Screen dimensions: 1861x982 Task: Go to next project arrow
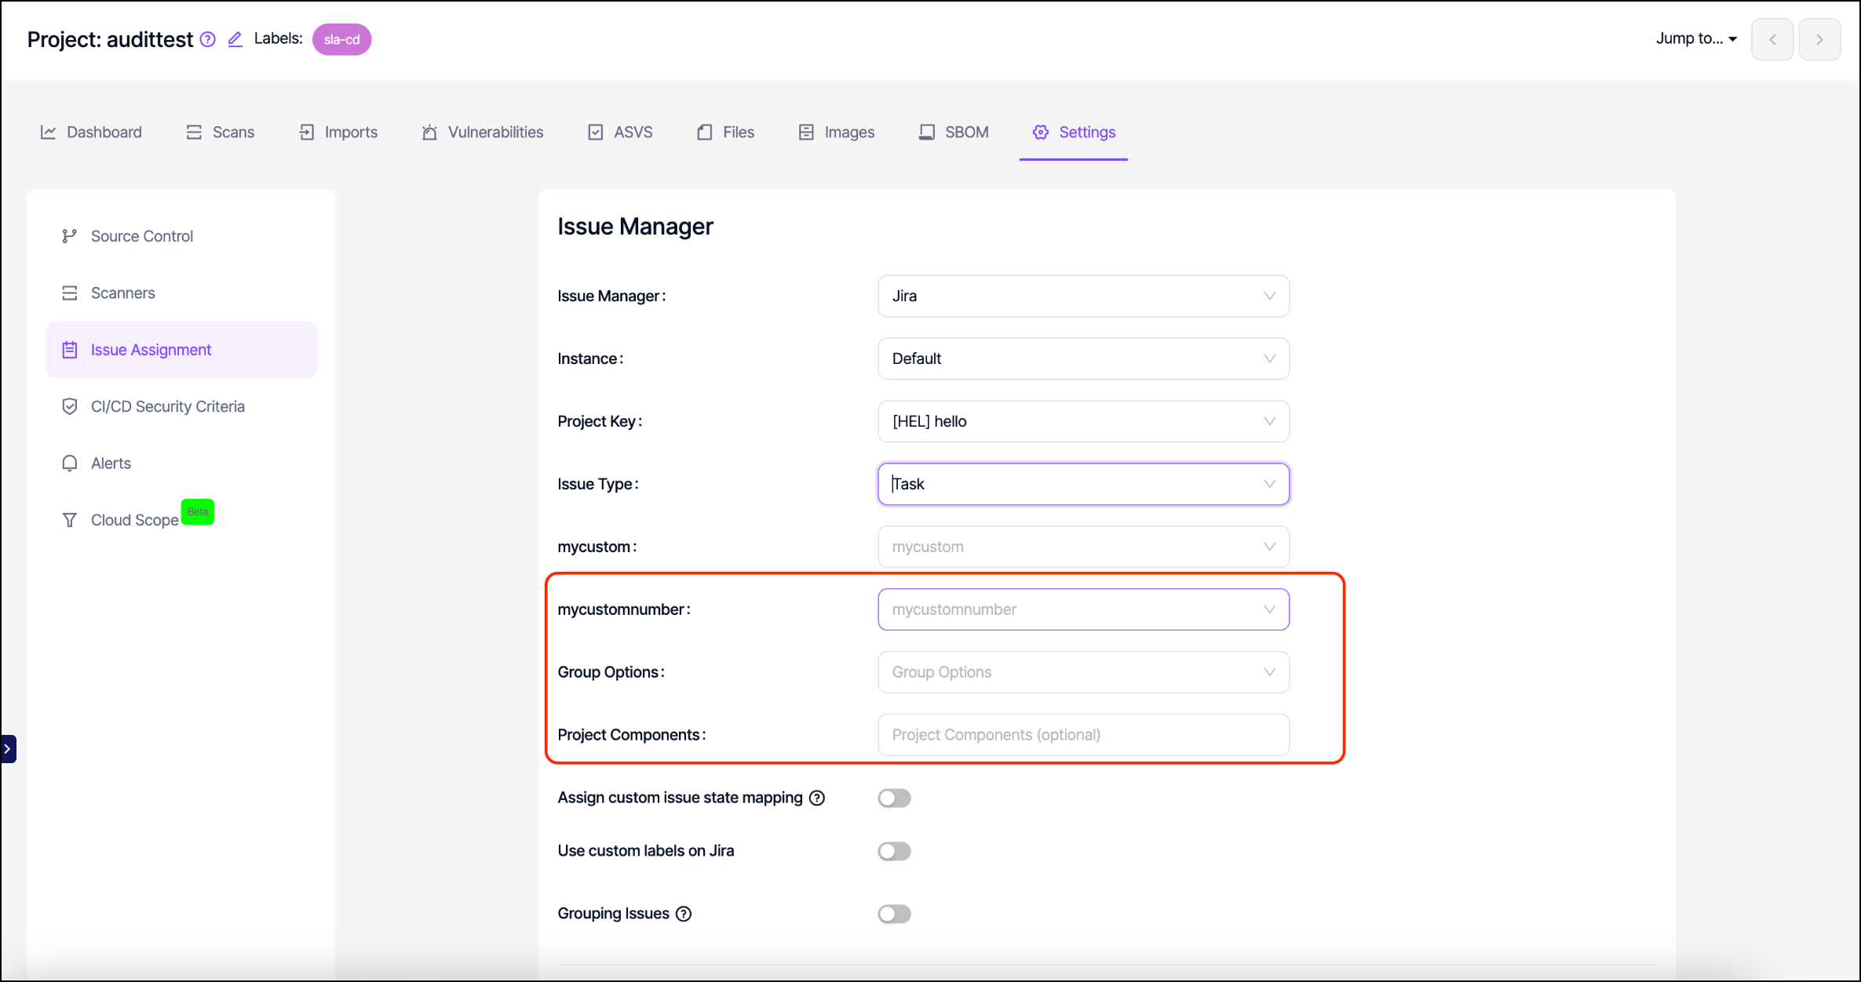pyautogui.click(x=1819, y=39)
